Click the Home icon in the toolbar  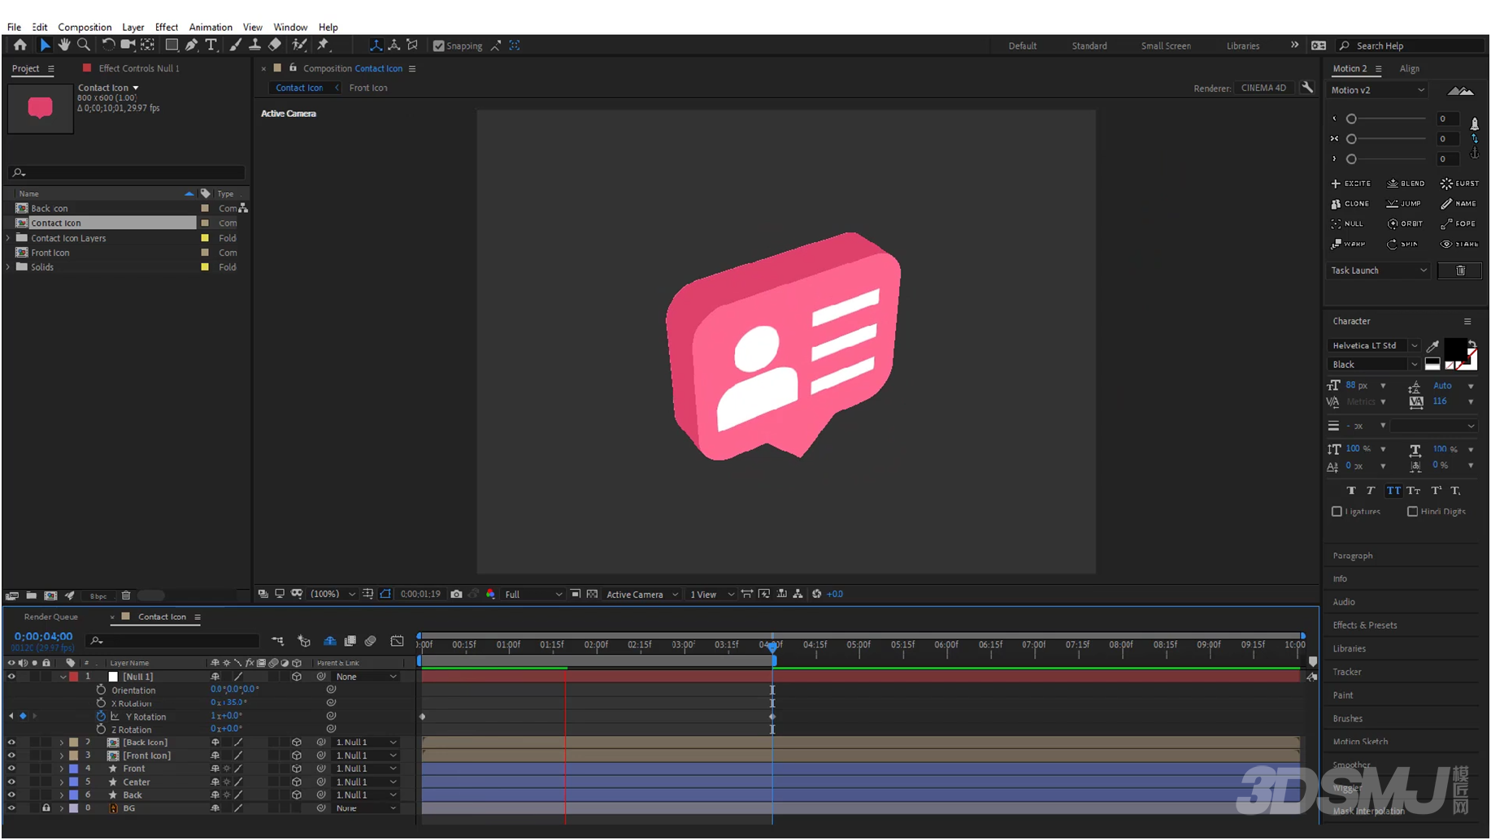20,45
